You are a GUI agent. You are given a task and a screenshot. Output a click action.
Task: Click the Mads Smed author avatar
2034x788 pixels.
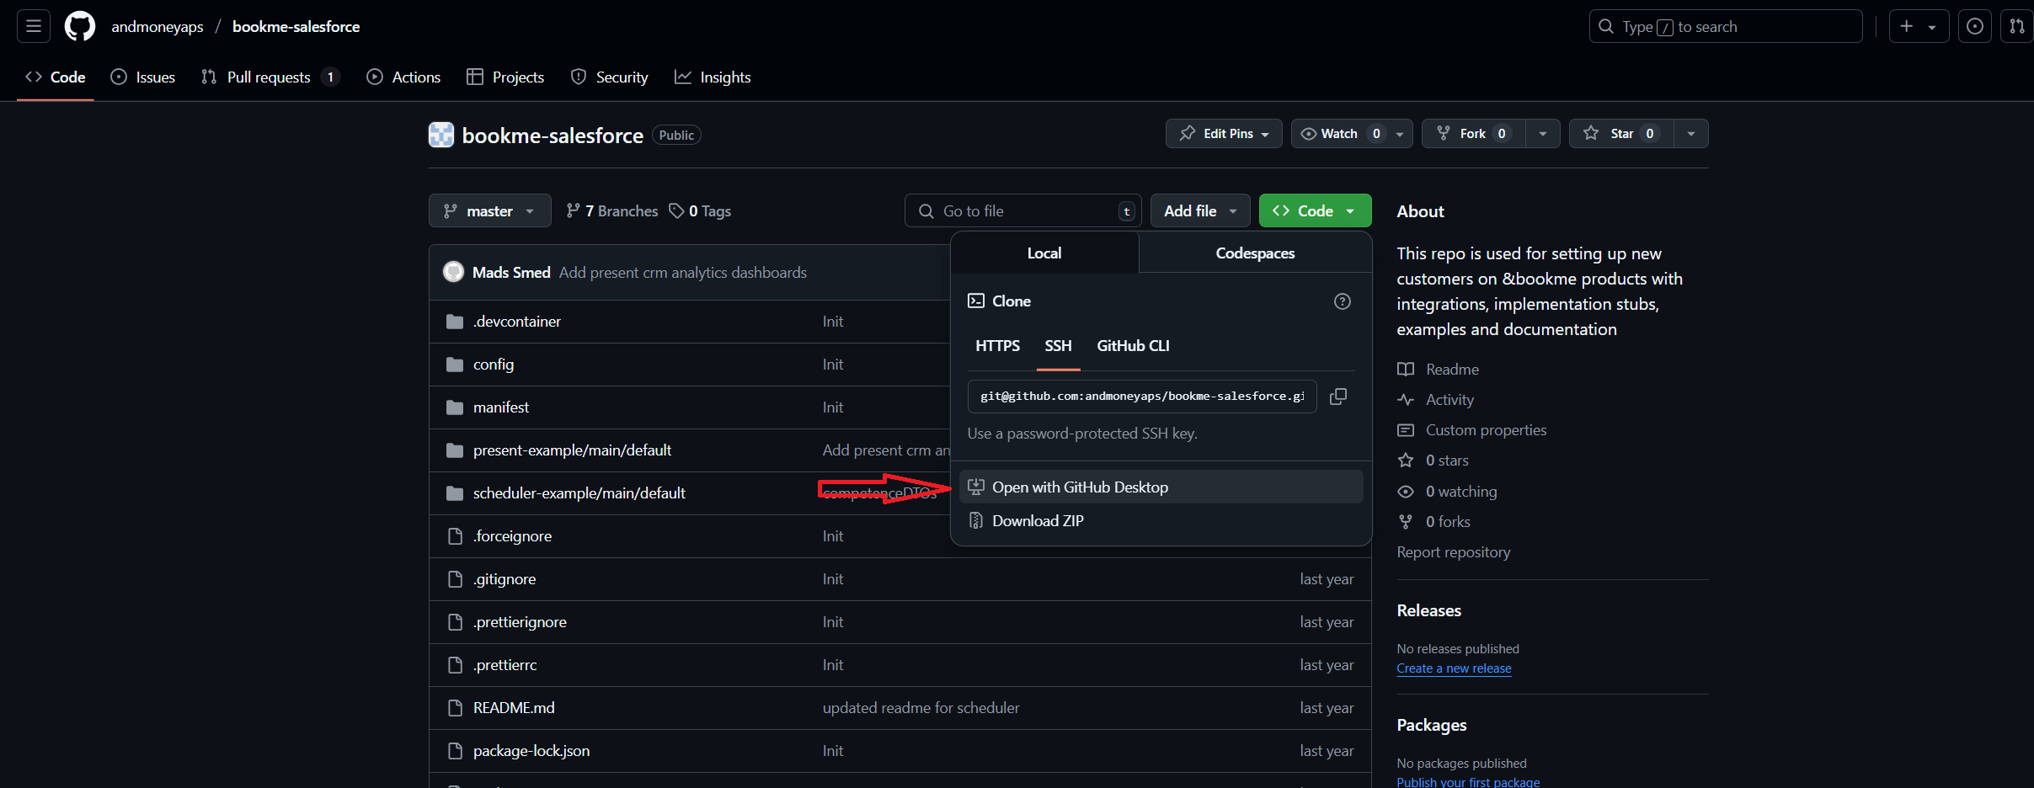(453, 271)
